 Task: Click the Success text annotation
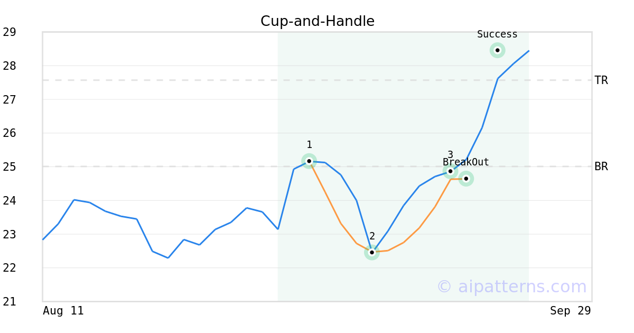(x=497, y=34)
